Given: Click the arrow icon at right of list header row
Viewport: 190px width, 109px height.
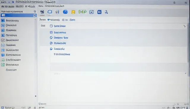Looking at the screenshot, I should pyautogui.click(x=184, y=26).
